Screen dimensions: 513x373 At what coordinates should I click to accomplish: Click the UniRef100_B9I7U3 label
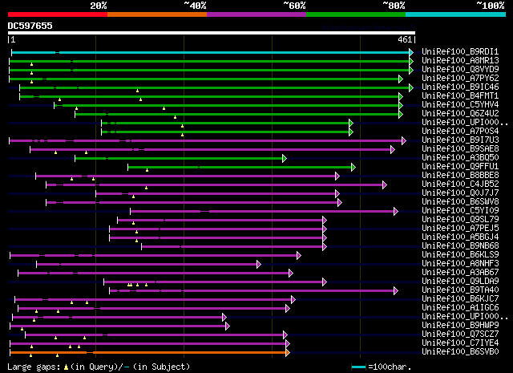point(460,140)
